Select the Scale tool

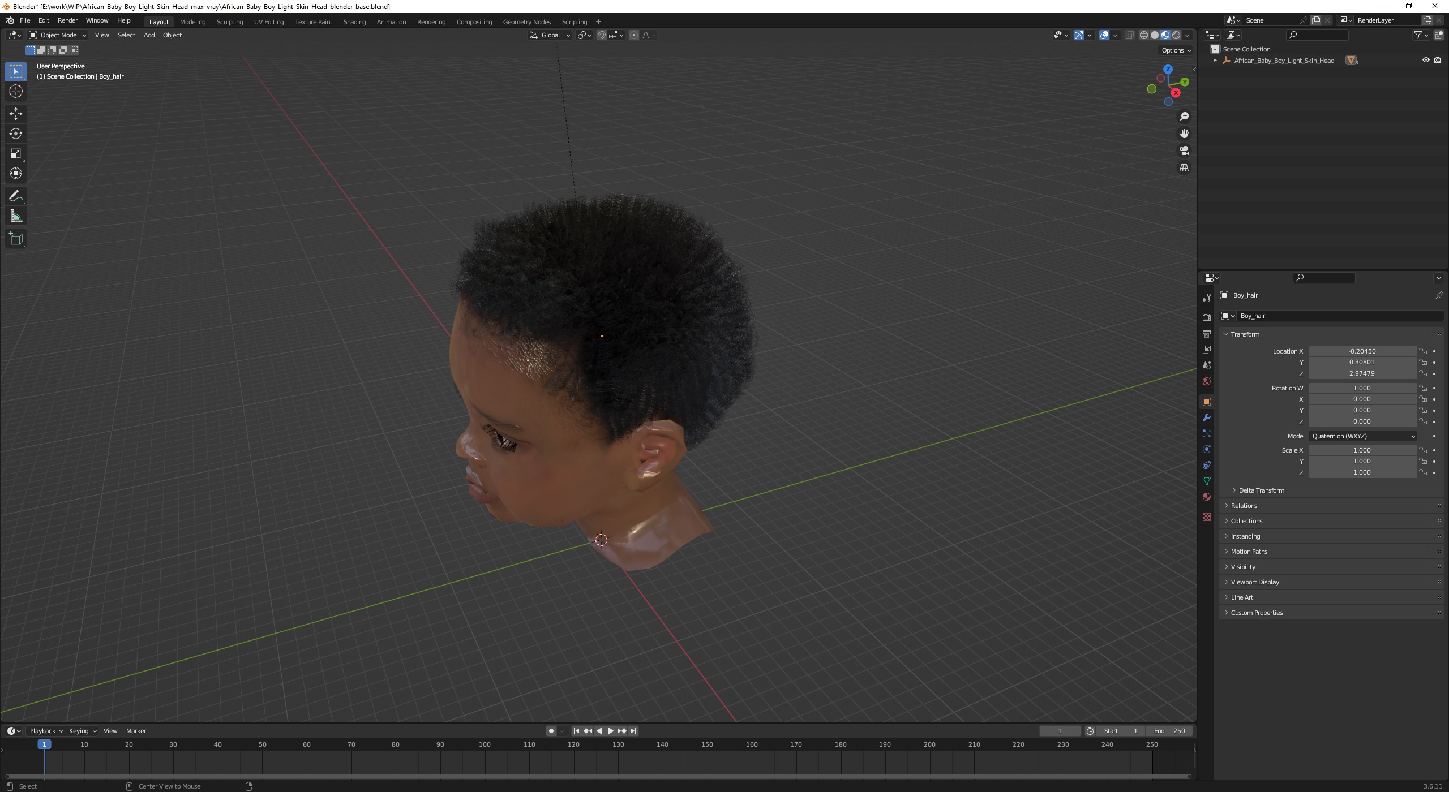(16, 153)
